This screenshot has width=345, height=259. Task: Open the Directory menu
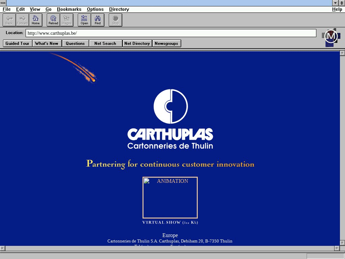click(x=119, y=9)
